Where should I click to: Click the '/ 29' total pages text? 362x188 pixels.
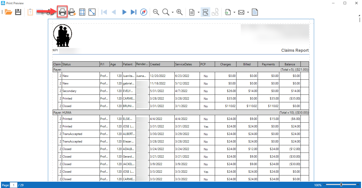coord(21,185)
